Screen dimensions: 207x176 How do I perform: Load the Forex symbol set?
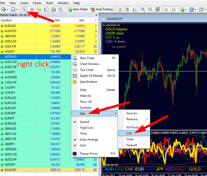(x=134, y=139)
